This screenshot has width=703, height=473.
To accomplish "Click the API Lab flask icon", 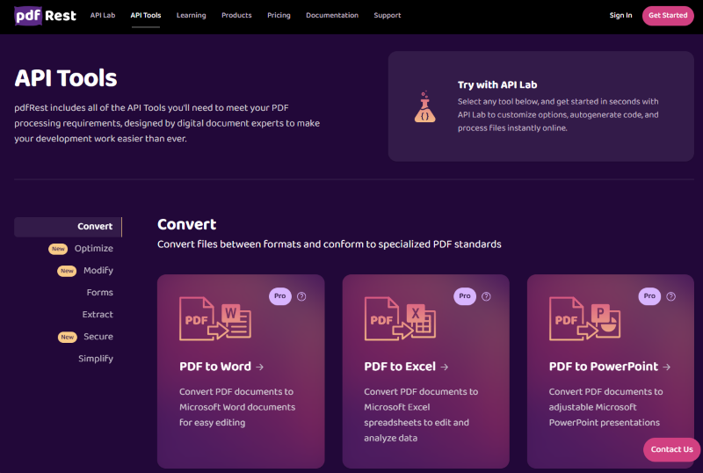I will pos(424,106).
